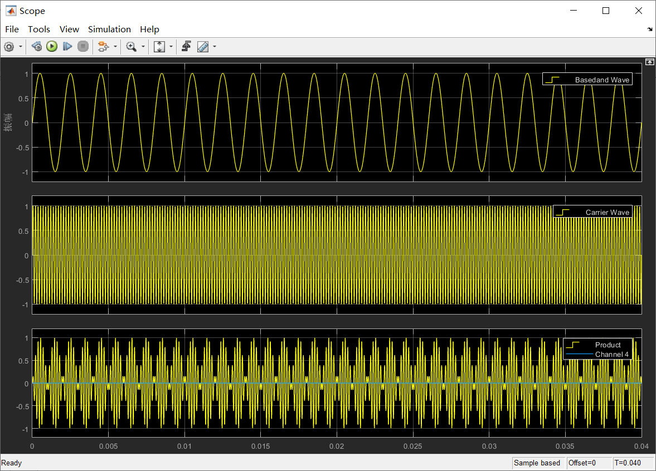Open the File menu

(12, 30)
